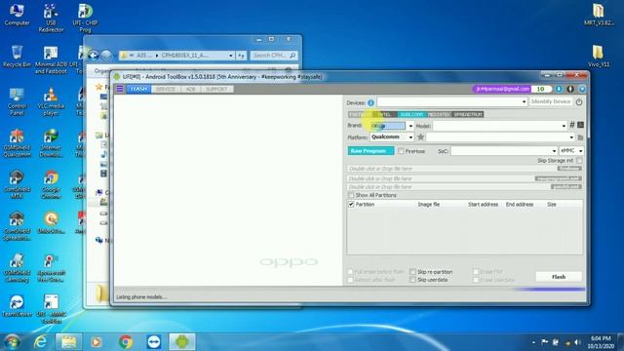The width and height of the screenshot is (624, 351).
Task: Open Control Panel desktop icon
Action: 17,102
